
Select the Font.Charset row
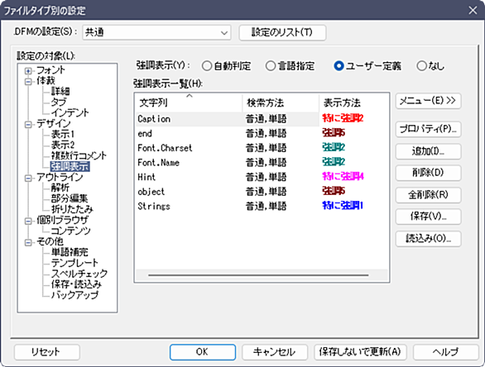262,148
